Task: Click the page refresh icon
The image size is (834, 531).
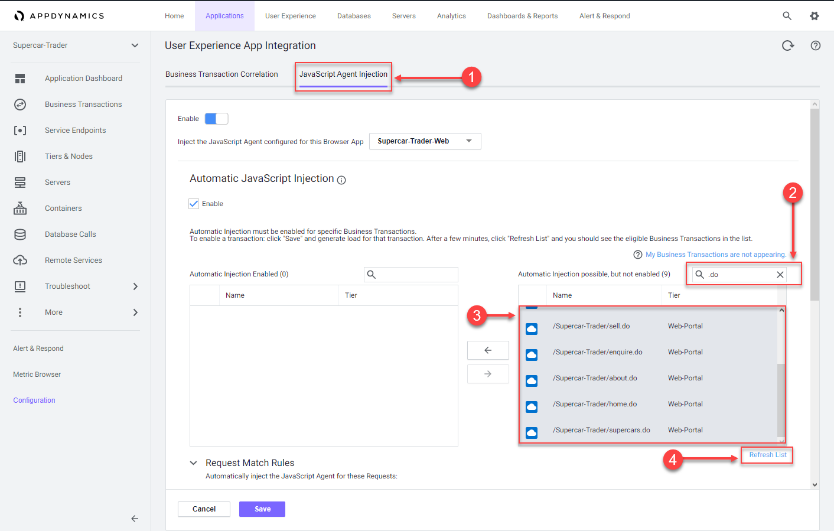Action: [788, 45]
